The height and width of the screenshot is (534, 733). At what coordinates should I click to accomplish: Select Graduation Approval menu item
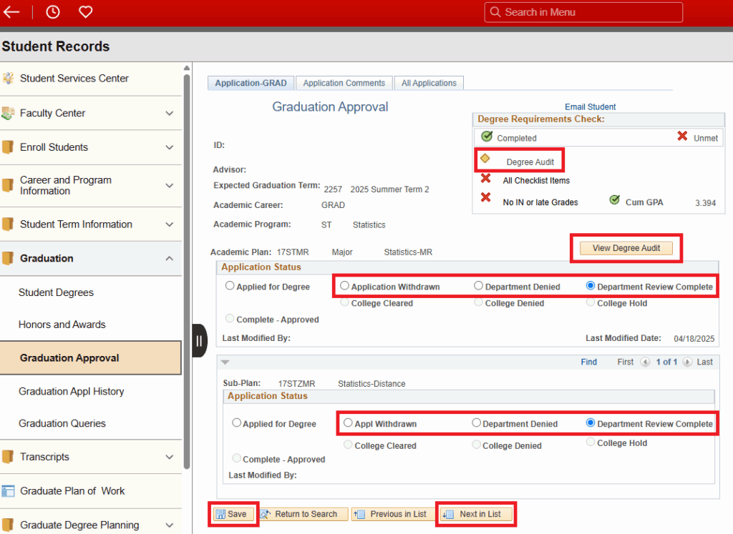click(91, 357)
